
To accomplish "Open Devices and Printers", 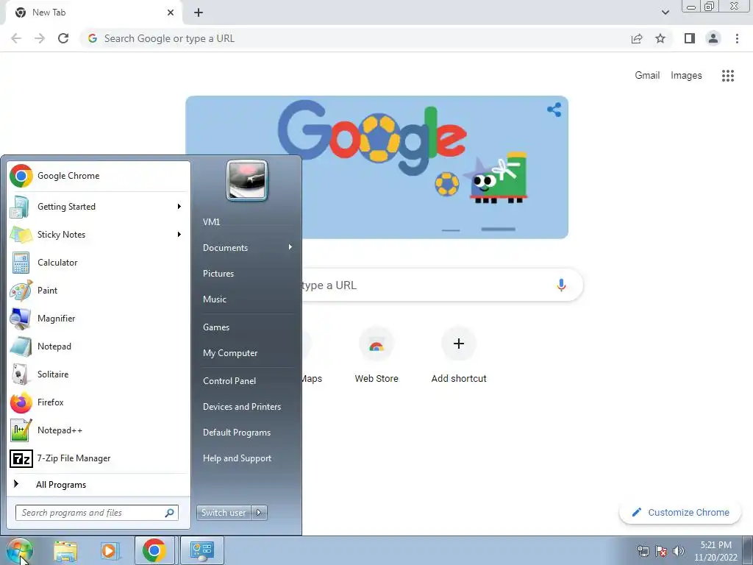I will pos(241,407).
